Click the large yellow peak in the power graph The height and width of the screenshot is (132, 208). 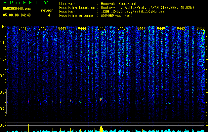(101, 129)
